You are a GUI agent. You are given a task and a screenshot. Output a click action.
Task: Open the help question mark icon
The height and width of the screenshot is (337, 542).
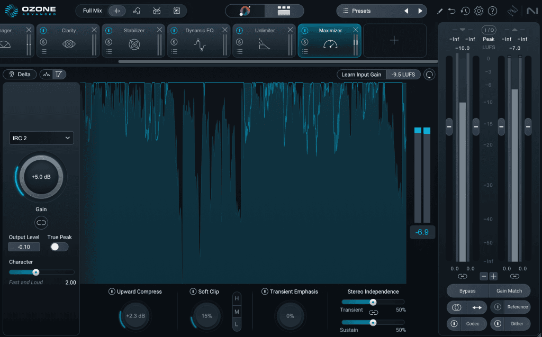coord(492,11)
